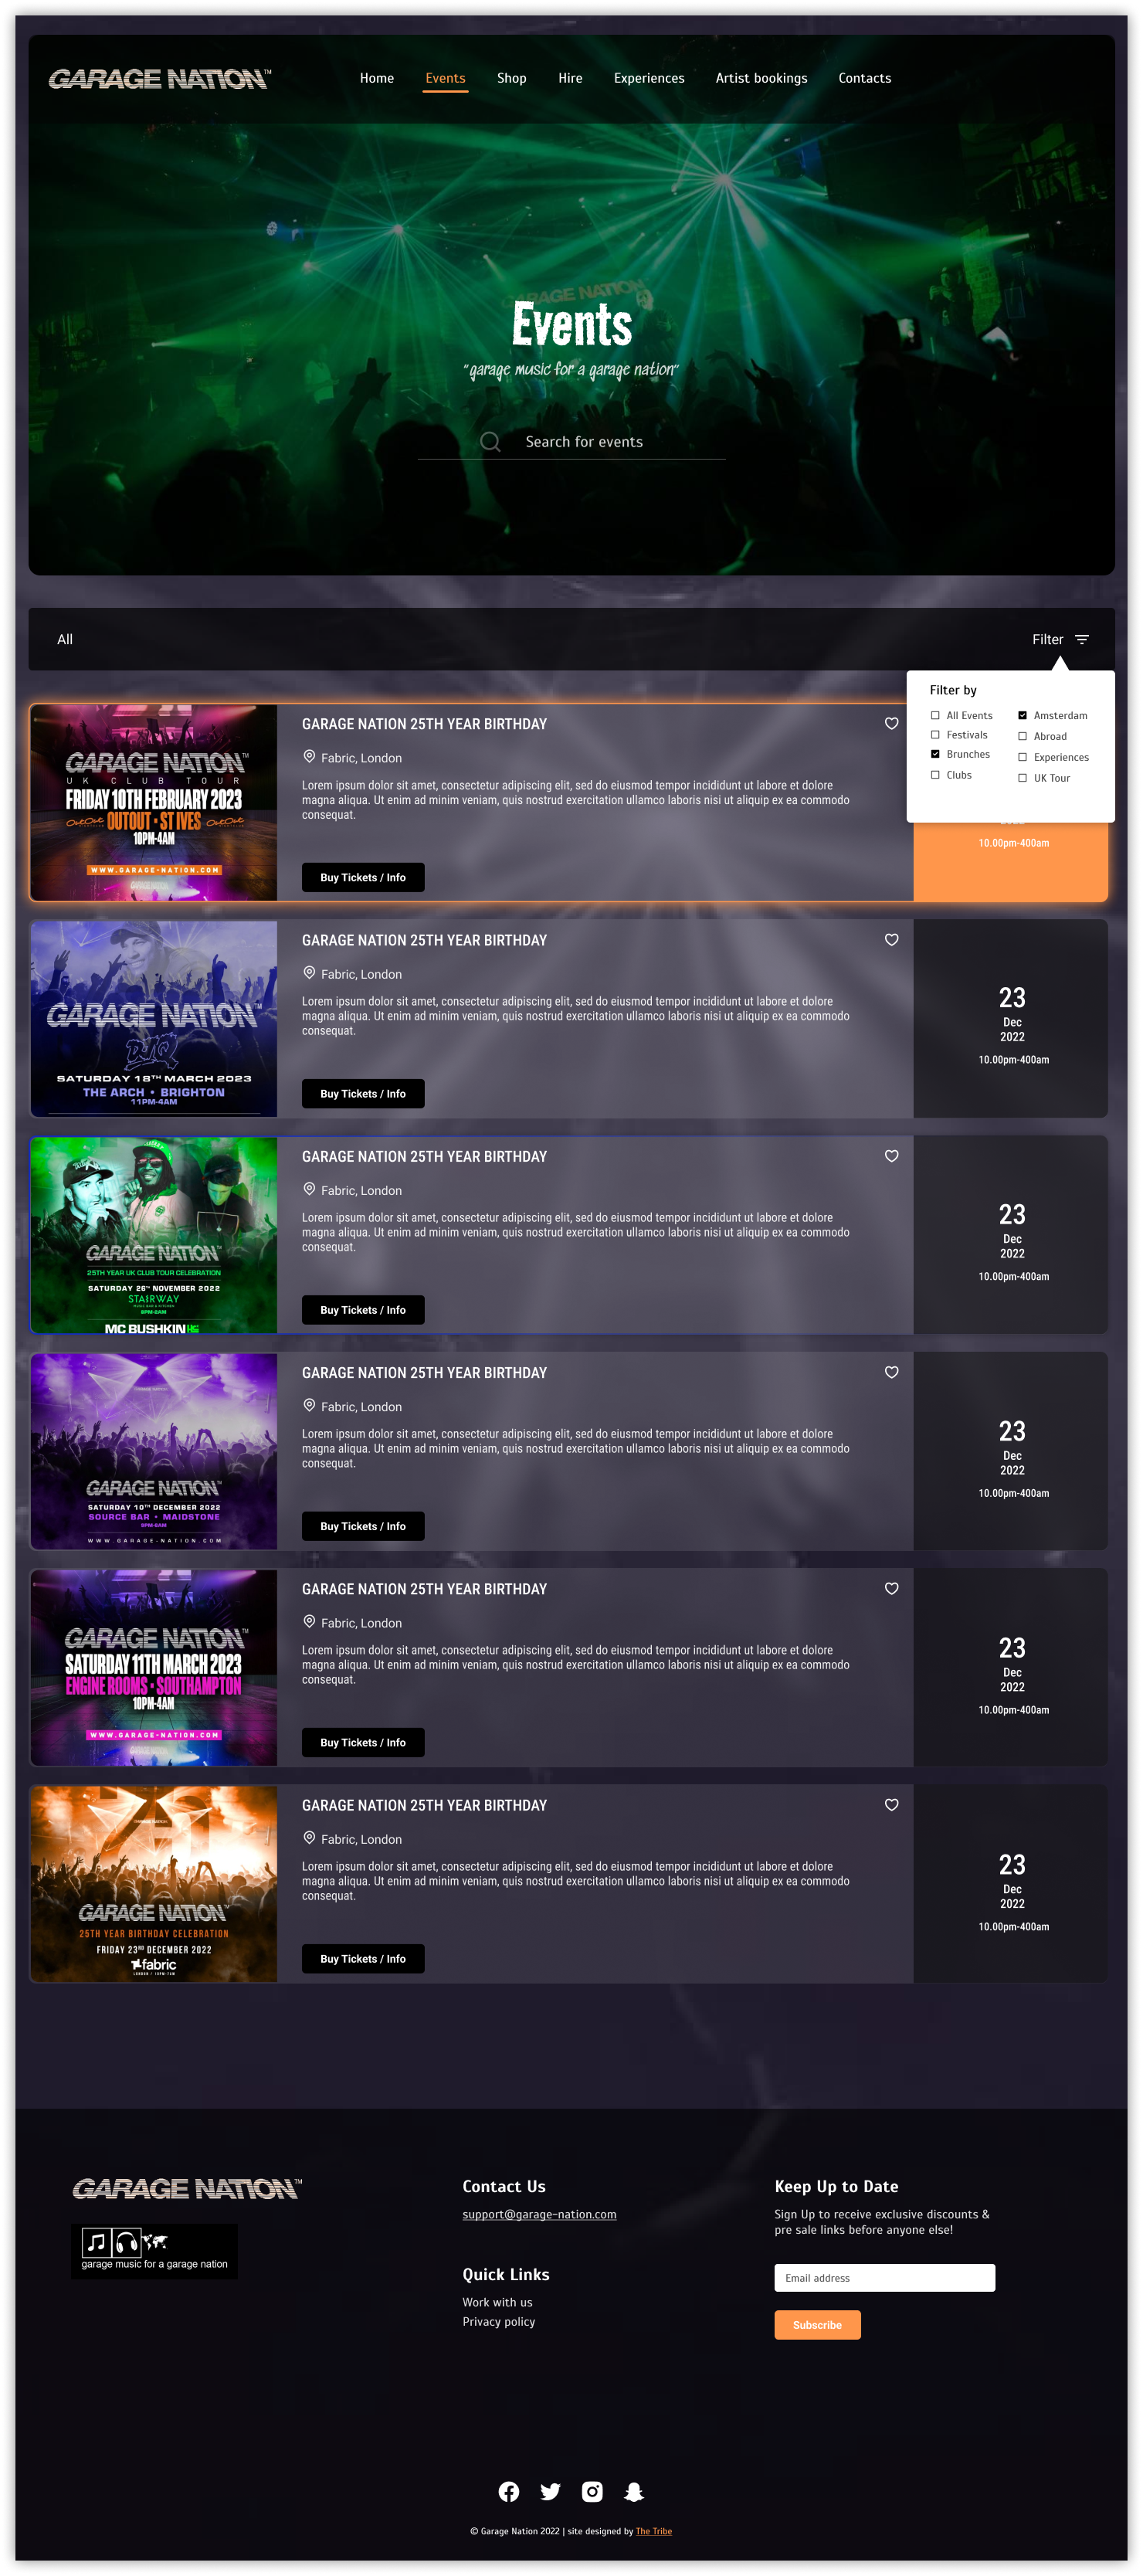
Task: Click the Snapchat ghost icon in footer
Action: coord(634,2491)
